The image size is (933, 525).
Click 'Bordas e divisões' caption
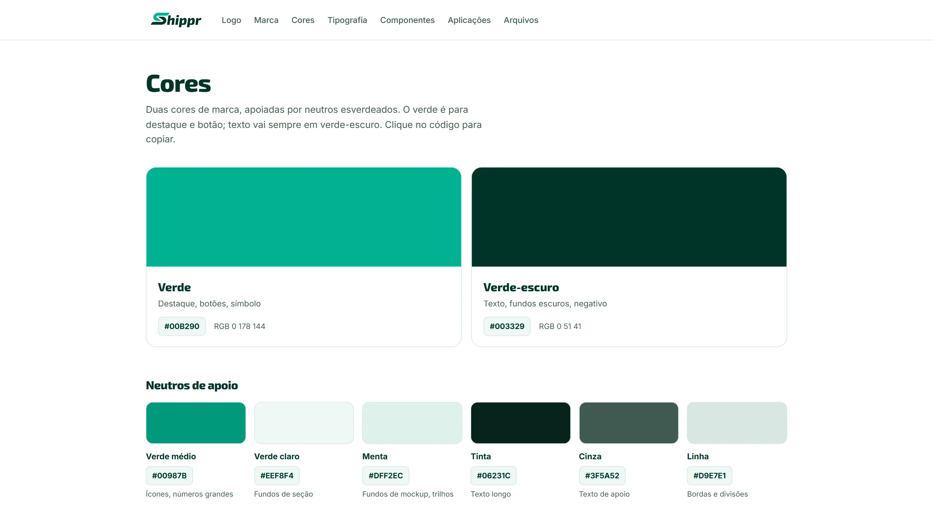717,494
